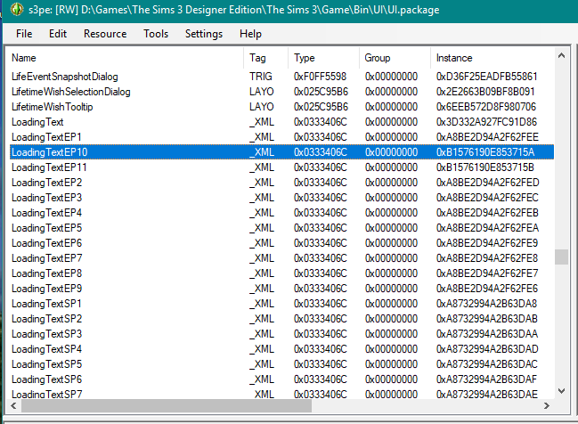Select the LoadingTextSP3 resource row
The width and height of the screenshot is (578, 424).
pos(281,334)
